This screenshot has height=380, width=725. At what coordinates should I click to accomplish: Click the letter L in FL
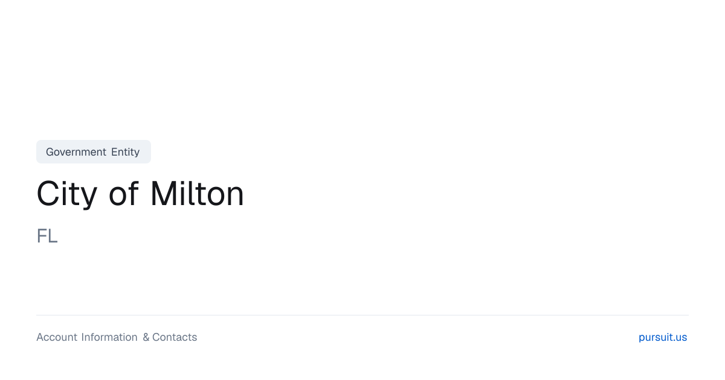coord(53,236)
